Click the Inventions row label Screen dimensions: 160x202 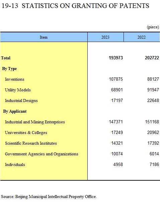pos(15,79)
